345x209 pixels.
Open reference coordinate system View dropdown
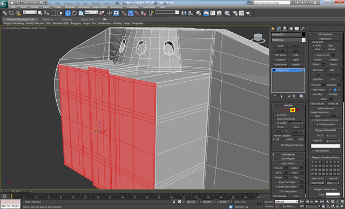pos(91,12)
